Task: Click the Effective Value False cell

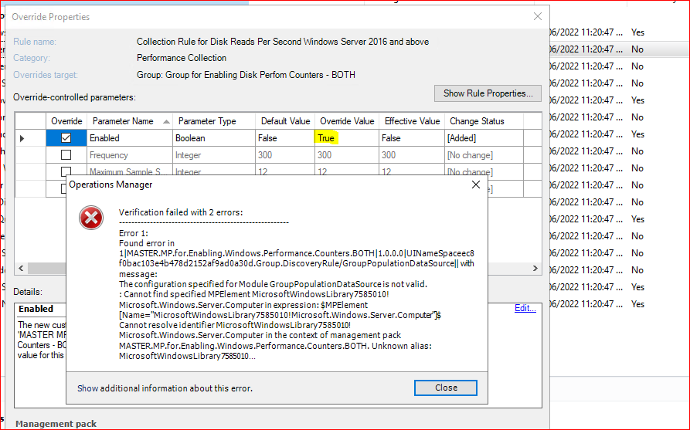Action: click(x=412, y=138)
